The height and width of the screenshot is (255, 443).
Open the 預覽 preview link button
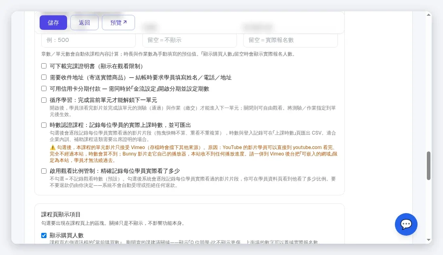[x=118, y=23]
